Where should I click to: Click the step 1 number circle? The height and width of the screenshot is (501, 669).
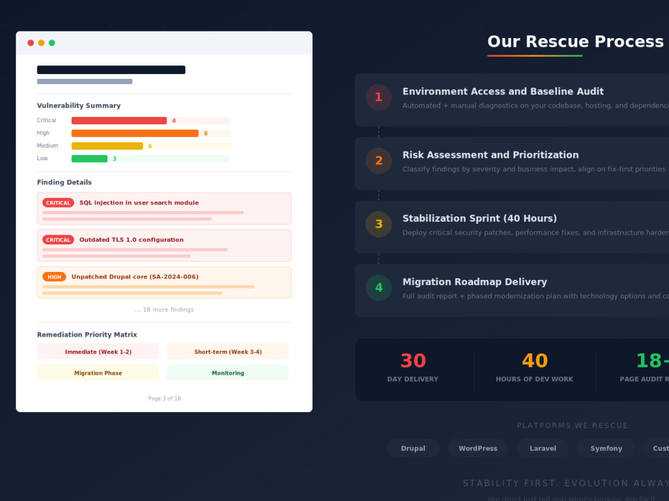[x=379, y=97]
